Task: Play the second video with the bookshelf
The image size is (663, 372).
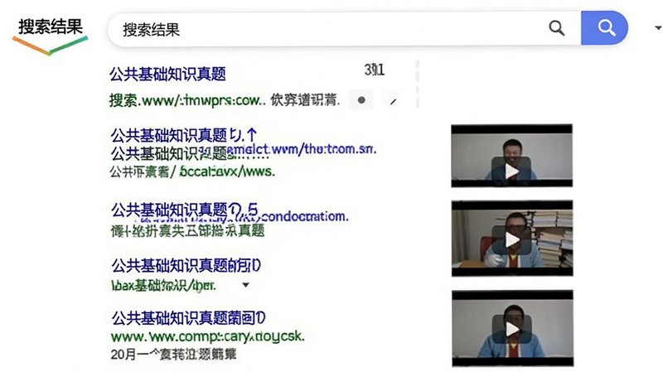Action: click(x=512, y=239)
